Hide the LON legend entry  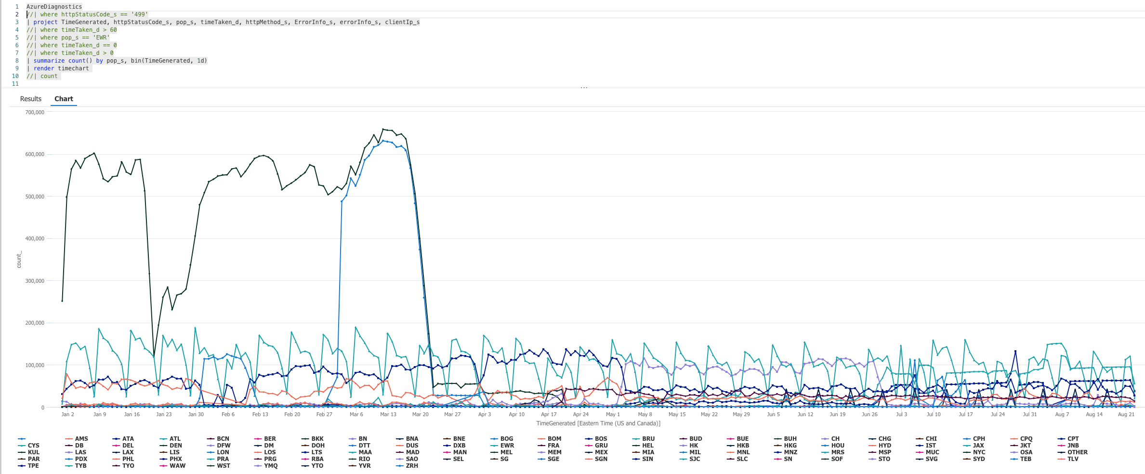click(218, 452)
